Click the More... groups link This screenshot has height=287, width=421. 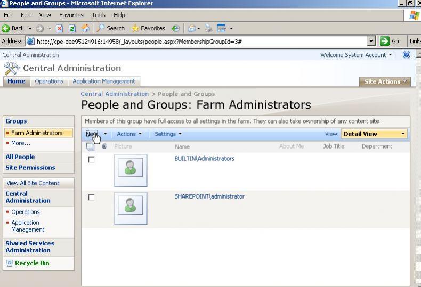(x=21, y=143)
